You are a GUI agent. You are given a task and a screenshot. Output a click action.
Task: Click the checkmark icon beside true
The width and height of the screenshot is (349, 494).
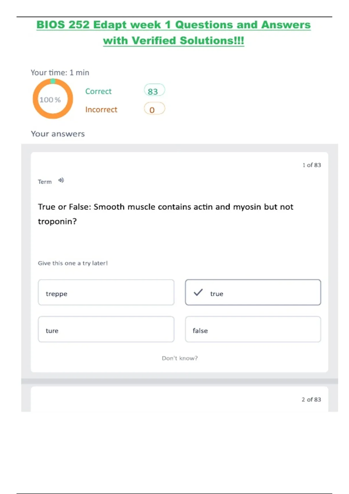pyautogui.click(x=198, y=292)
